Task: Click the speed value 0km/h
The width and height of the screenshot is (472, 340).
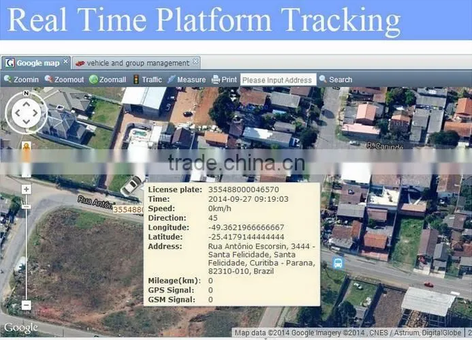Action: coord(220,208)
